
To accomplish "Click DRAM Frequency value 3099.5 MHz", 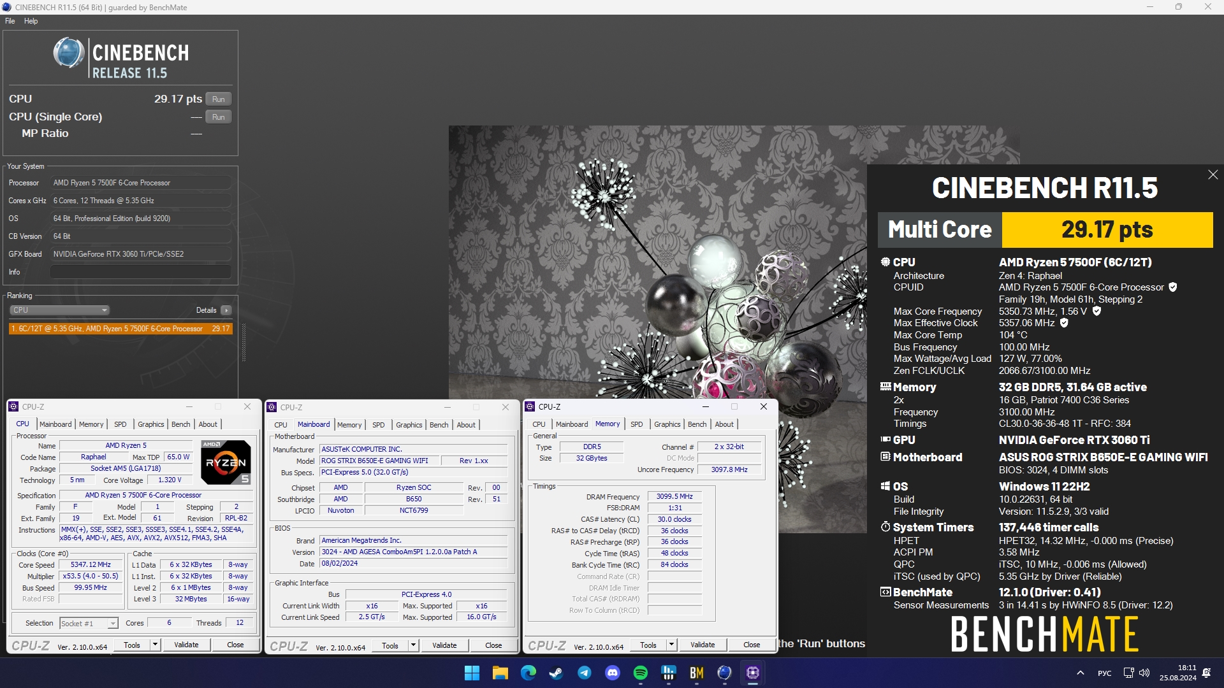I will pyautogui.click(x=674, y=496).
